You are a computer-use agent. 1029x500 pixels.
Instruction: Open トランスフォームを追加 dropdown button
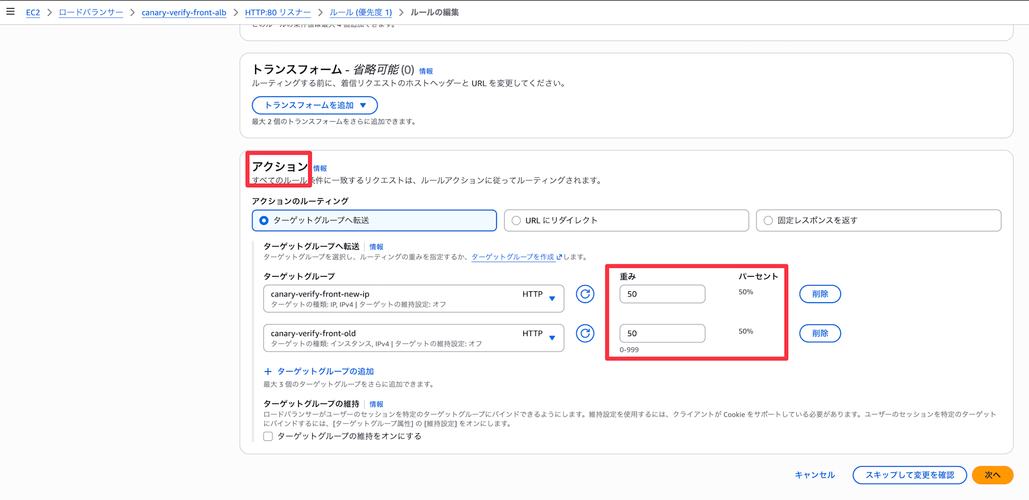(x=315, y=105)
